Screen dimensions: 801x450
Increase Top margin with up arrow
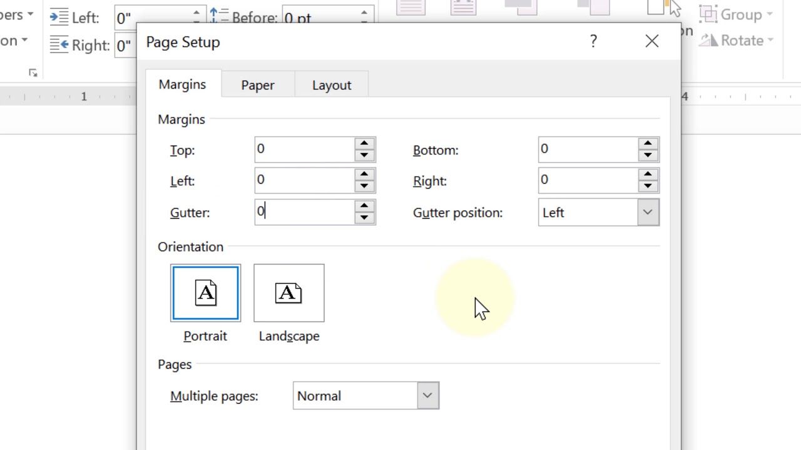click(364, 144)
